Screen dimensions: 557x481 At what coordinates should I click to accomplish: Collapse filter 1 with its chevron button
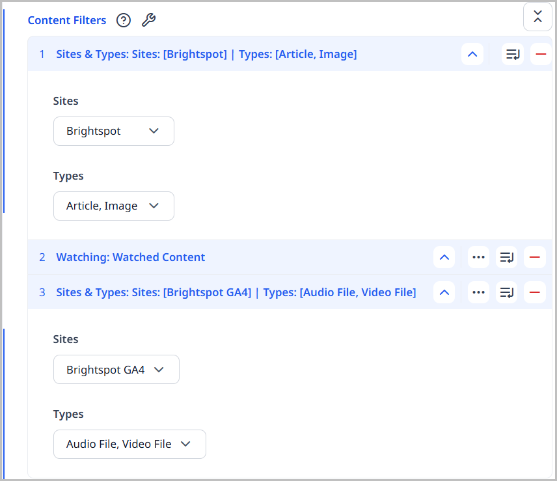[x=472, y=54]
